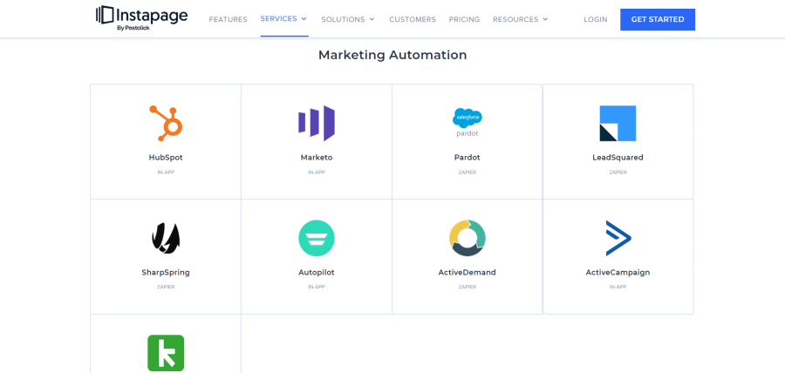Viewport: 785px width, 373px height.
Task: Click the SharpSpring black leaf logo
Action: coord(166,238)
